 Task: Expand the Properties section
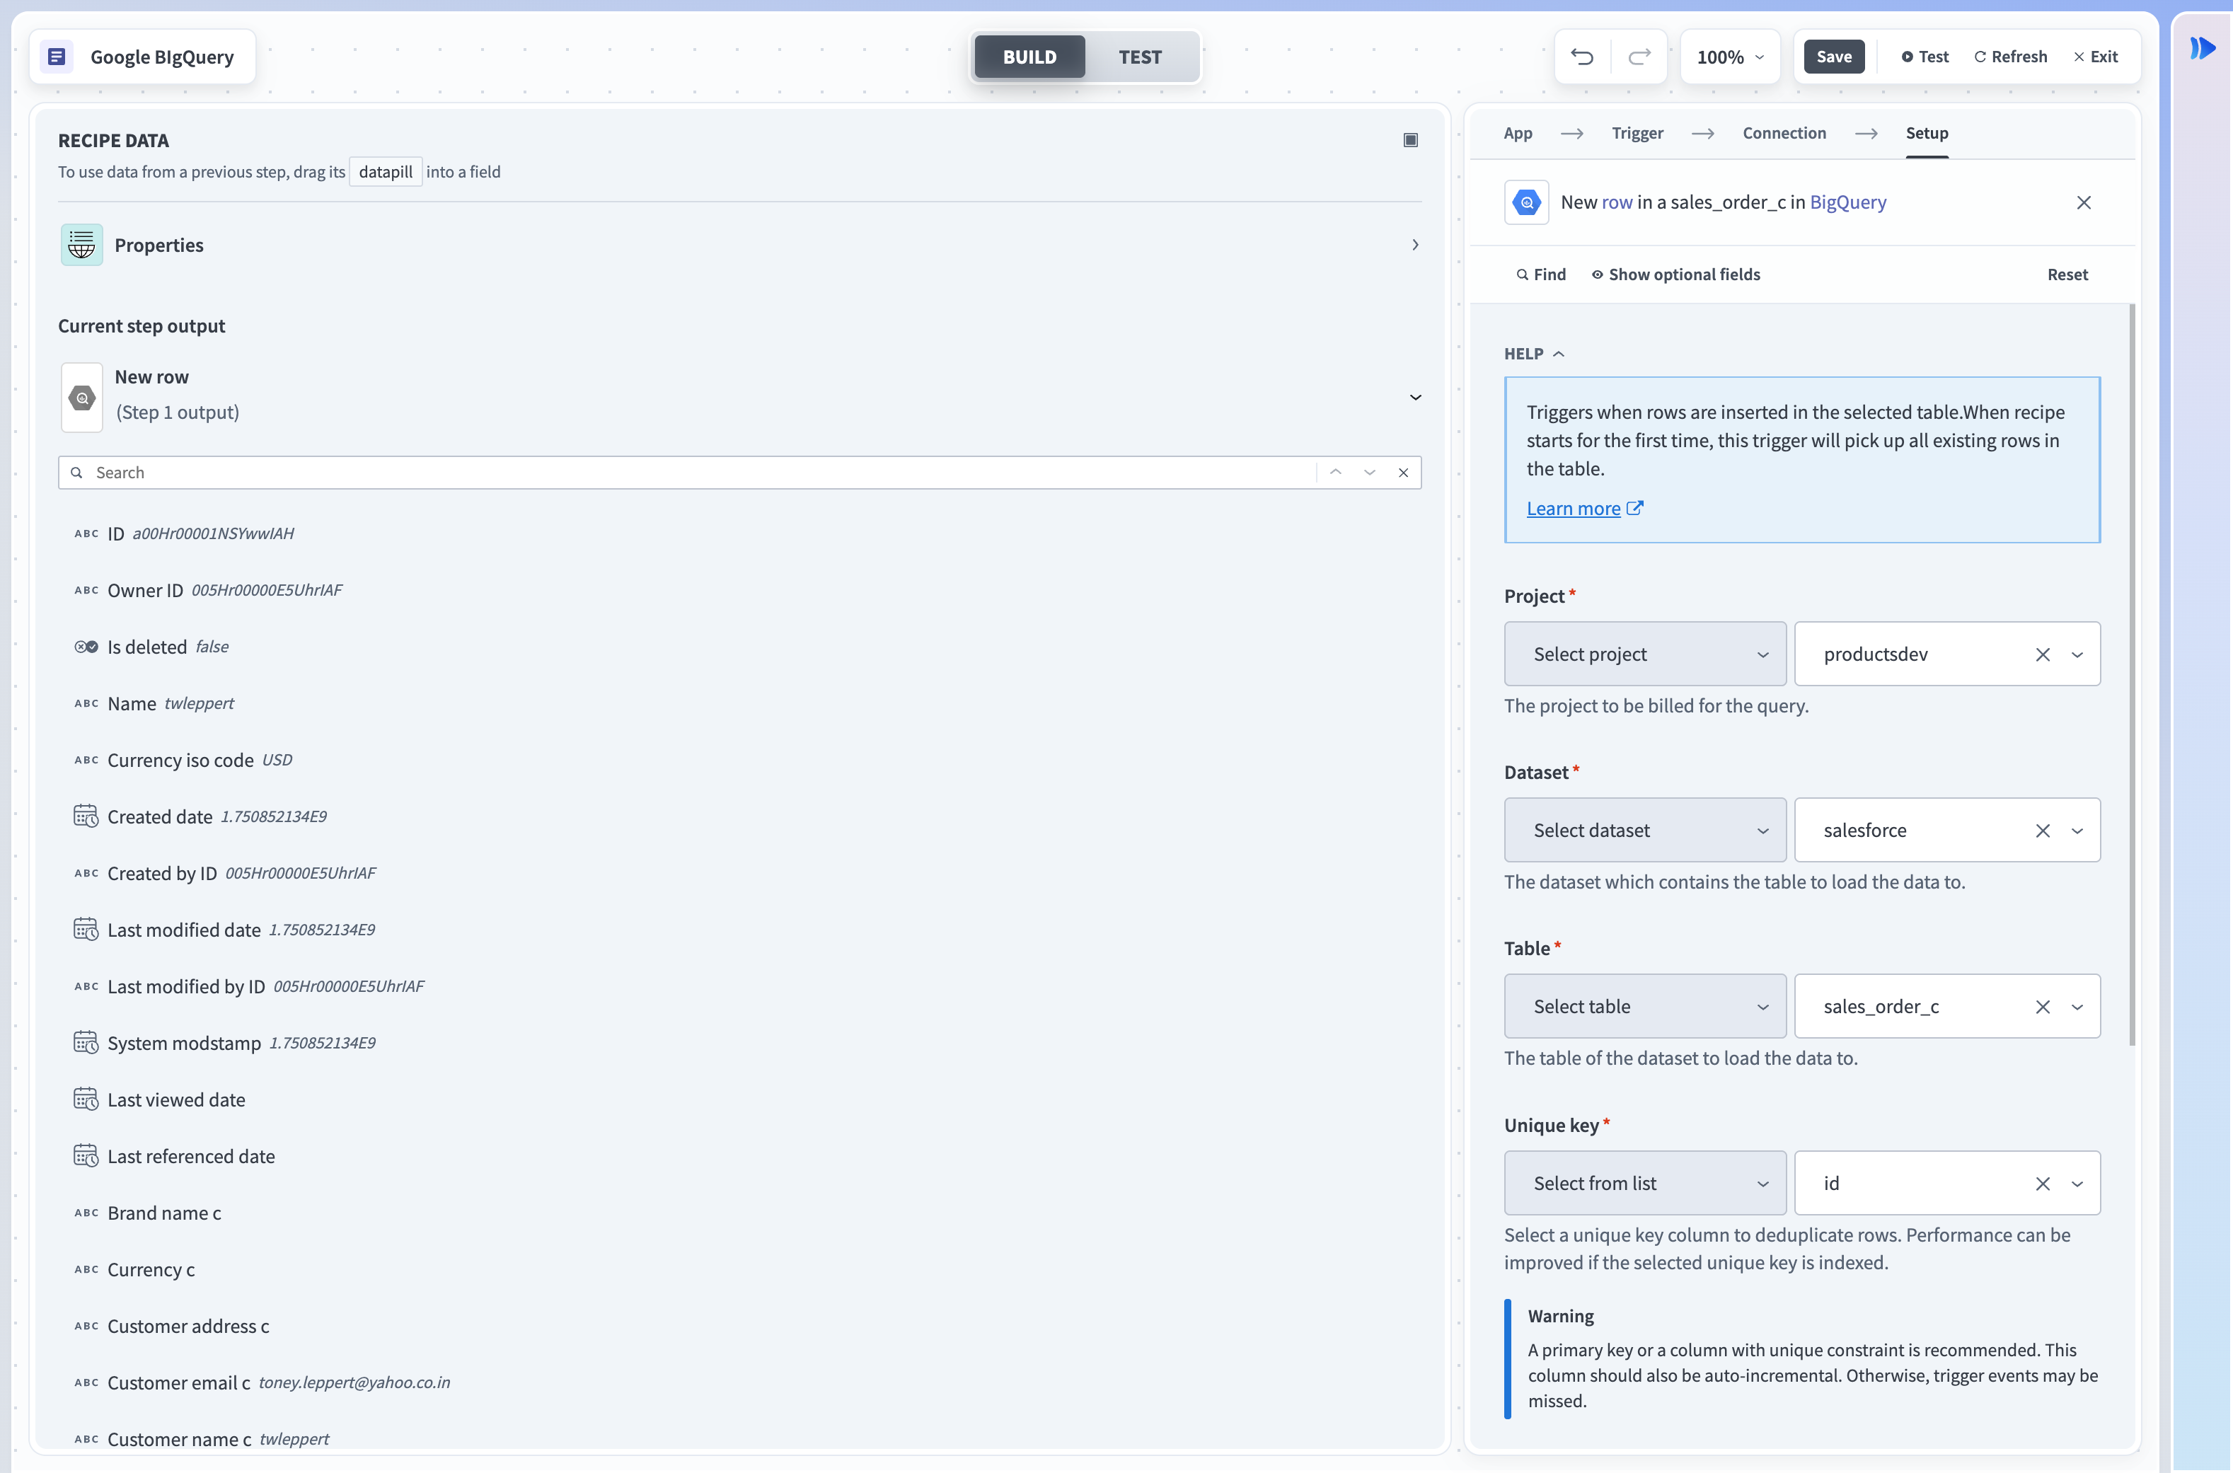[1415, 245]
